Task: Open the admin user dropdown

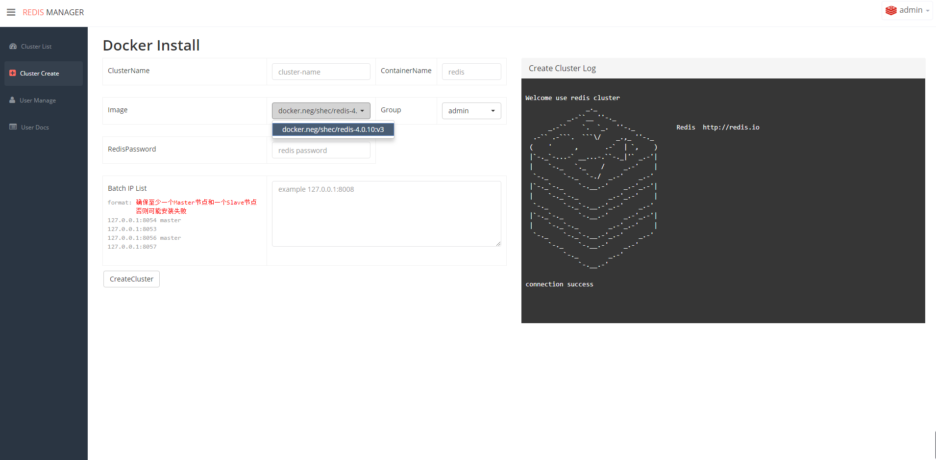Action: coord(907,10)
